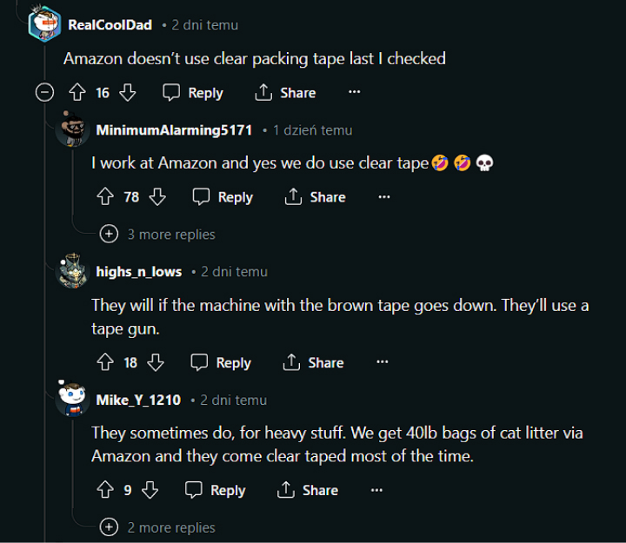Downvote MinimumAlarming5171's comment
This screenshot has height=543, width=626.
pos(157,197)
